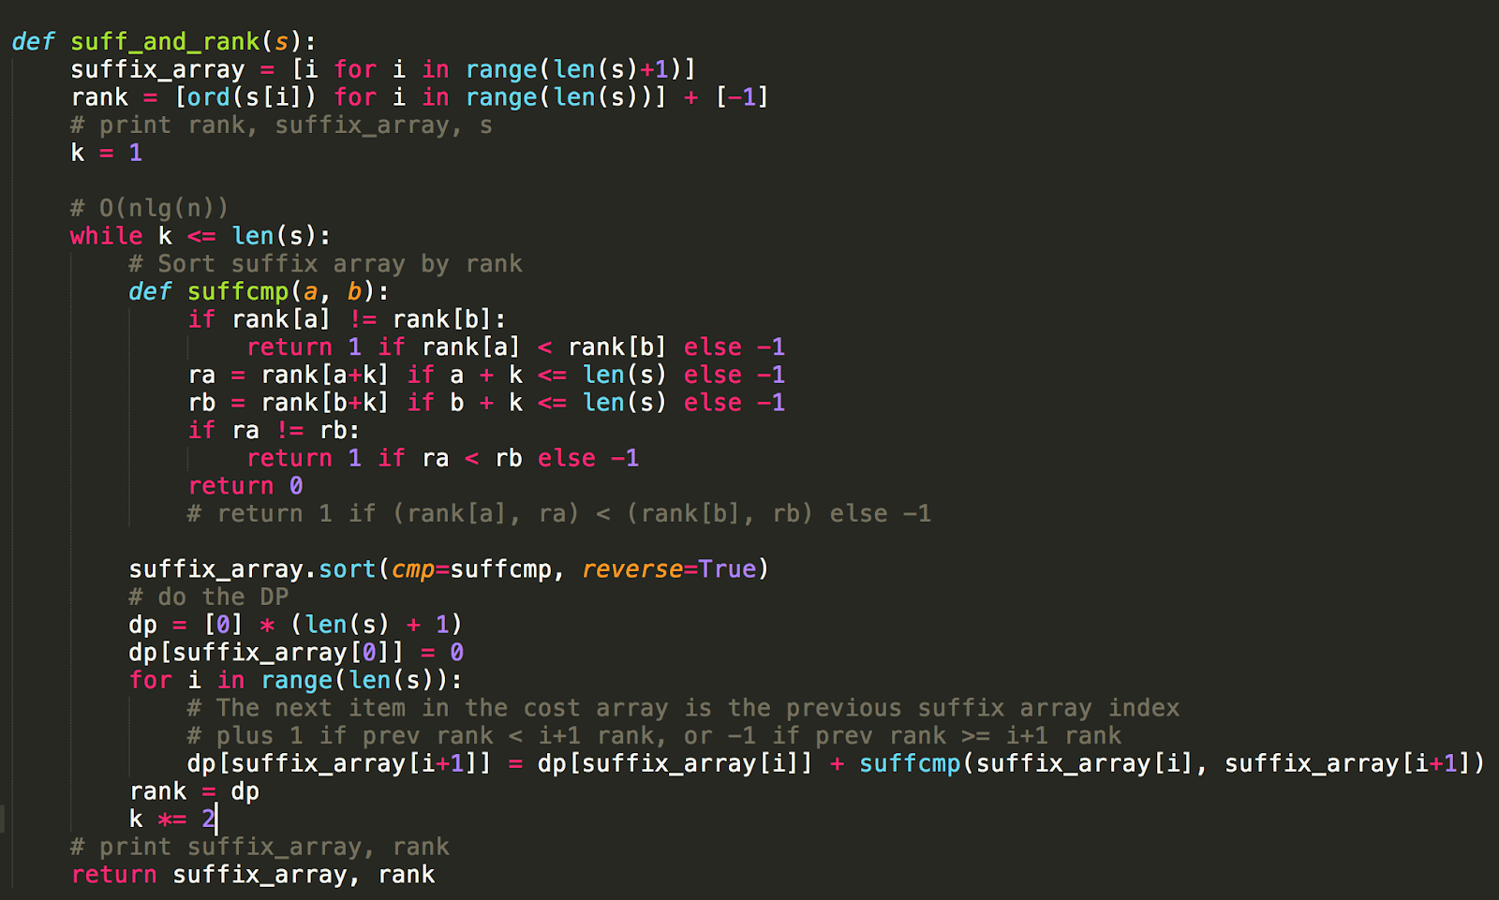Click 'return 1 if ra < rb else -1'
Image resolution: width=1499 pixels, height=900 pixels.
443,458
